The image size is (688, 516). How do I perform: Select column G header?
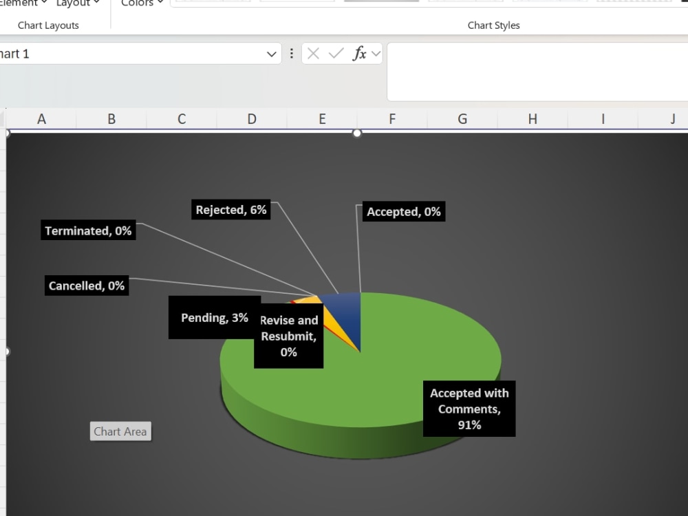pos(462,119)
